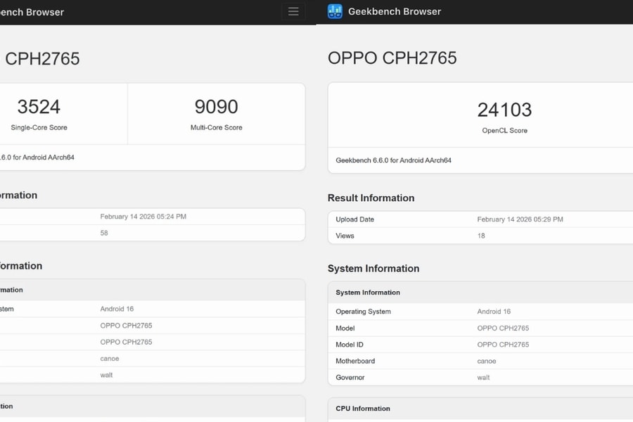Click the Multi-Core Score label
The height and width of the screenshot is (422, 633).
click(x=217, y=127)
